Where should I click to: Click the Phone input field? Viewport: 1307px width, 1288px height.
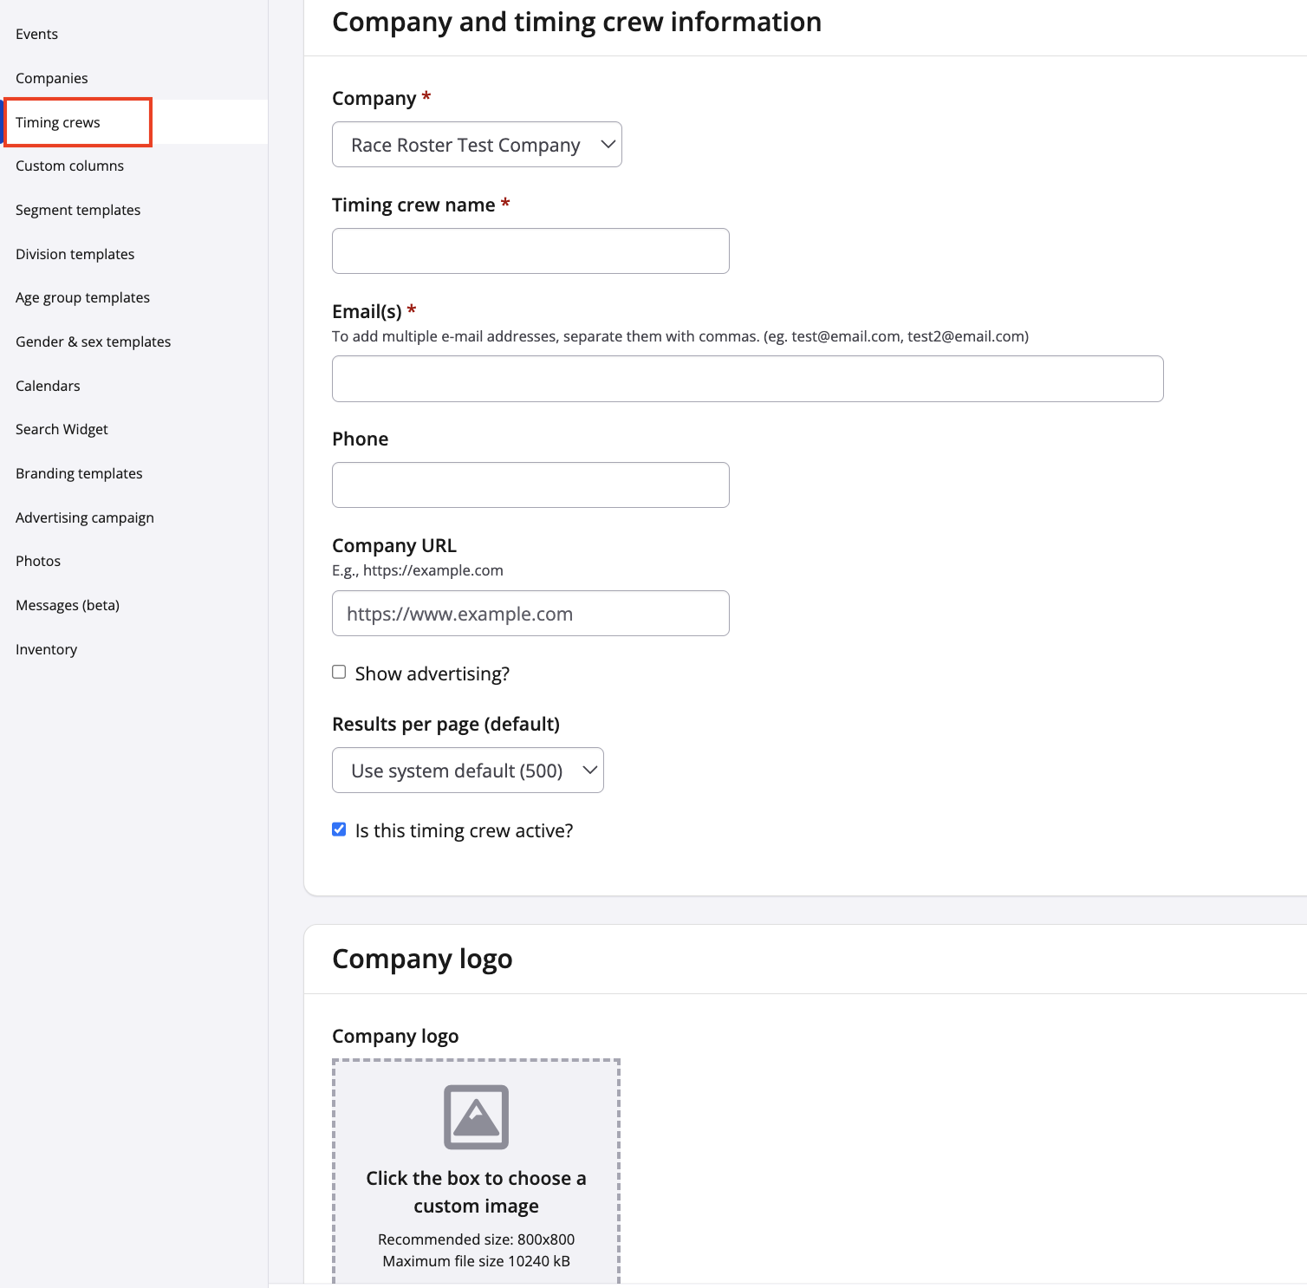click(530, 485)
